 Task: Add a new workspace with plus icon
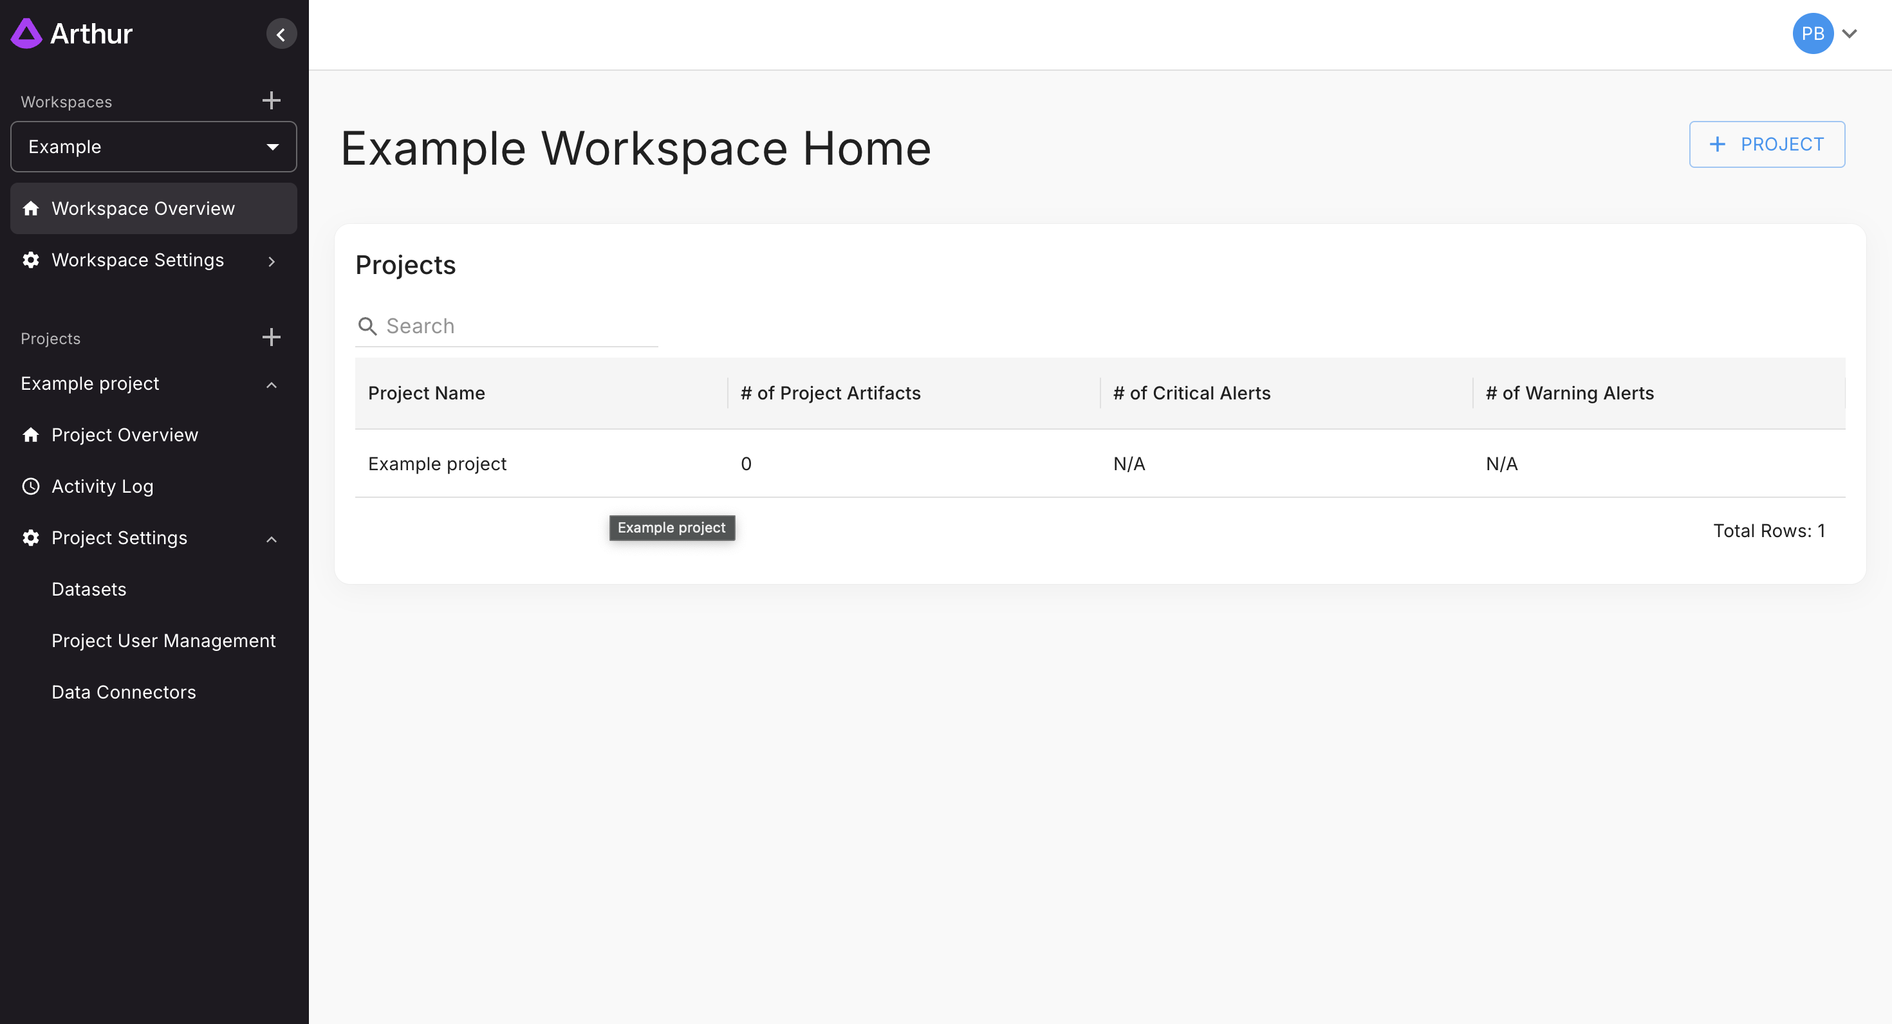coord(271,100)
